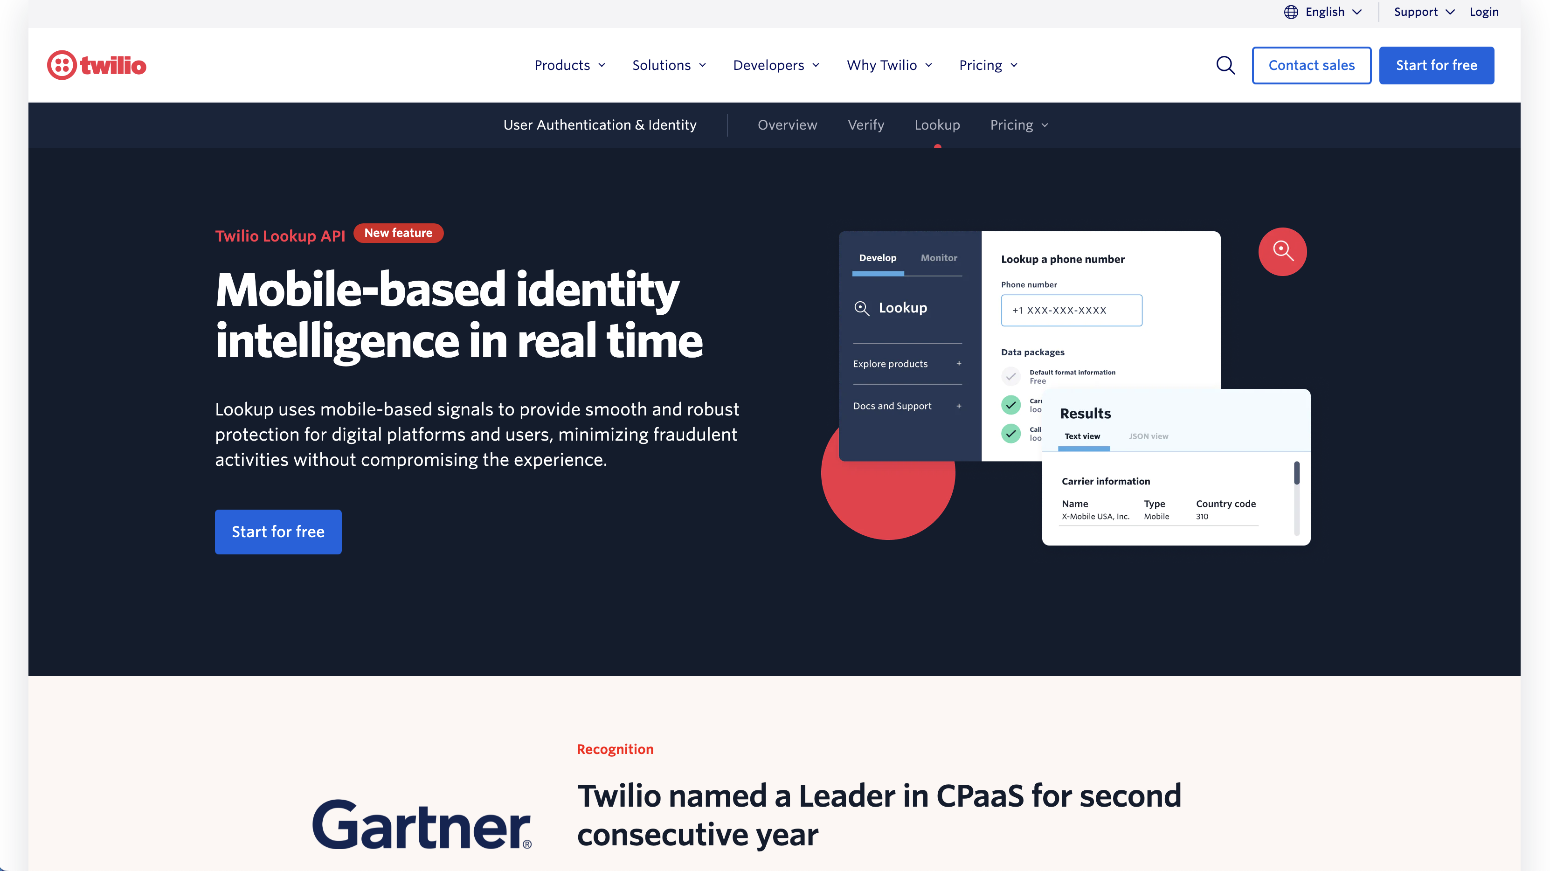Open the Why Twilio dropdown
This screenshot has width=1550, height=871.
[x=889, y=65]
